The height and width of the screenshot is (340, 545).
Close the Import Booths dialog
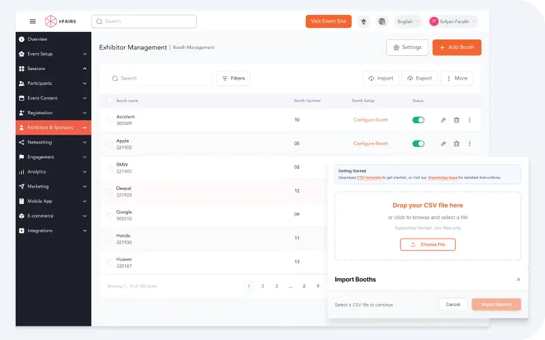tap(518, 279)
